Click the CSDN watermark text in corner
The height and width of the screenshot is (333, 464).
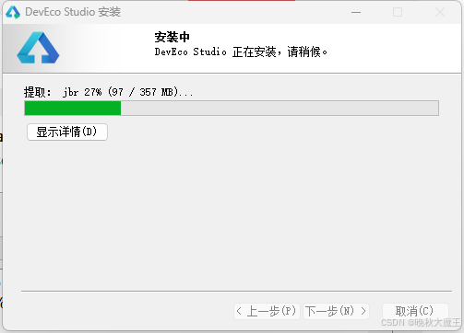(x=421, y=322)
